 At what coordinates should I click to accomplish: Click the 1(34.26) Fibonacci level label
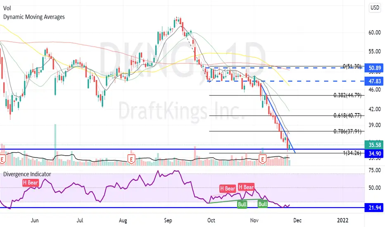(352, 153)
